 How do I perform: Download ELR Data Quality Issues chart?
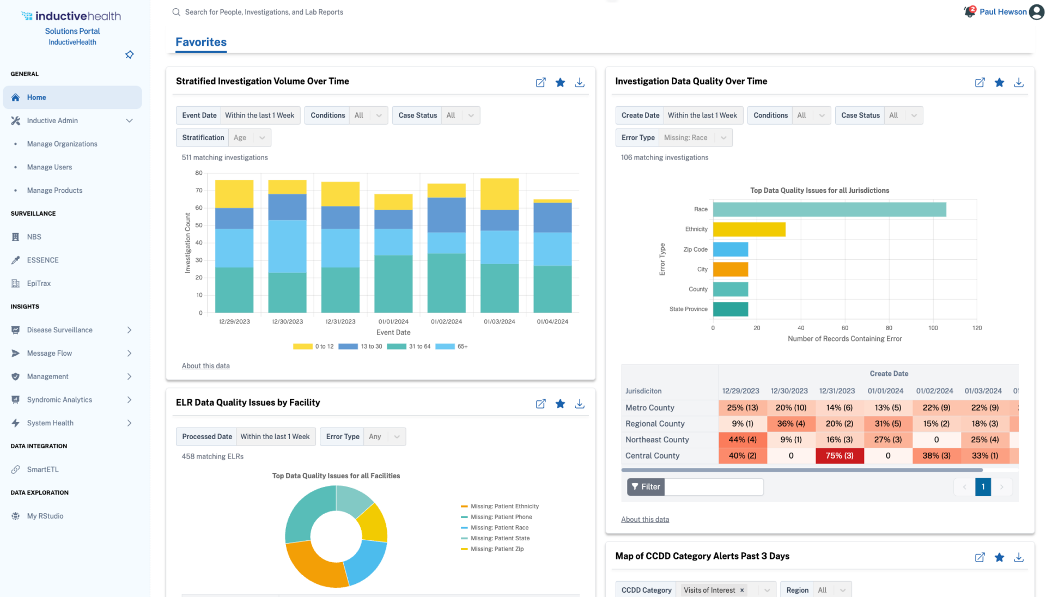tap(580, 404)
